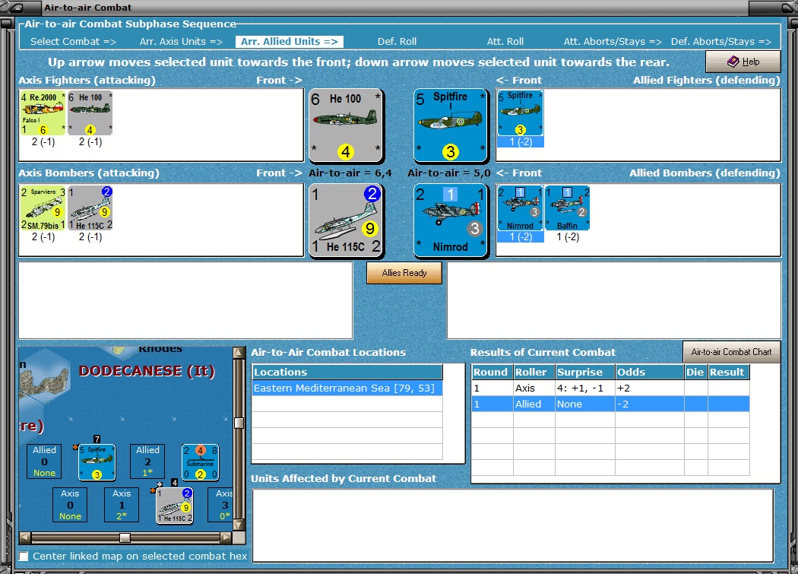
Task: Click the map vertical scrollbar down arrow
Action: 239,525
